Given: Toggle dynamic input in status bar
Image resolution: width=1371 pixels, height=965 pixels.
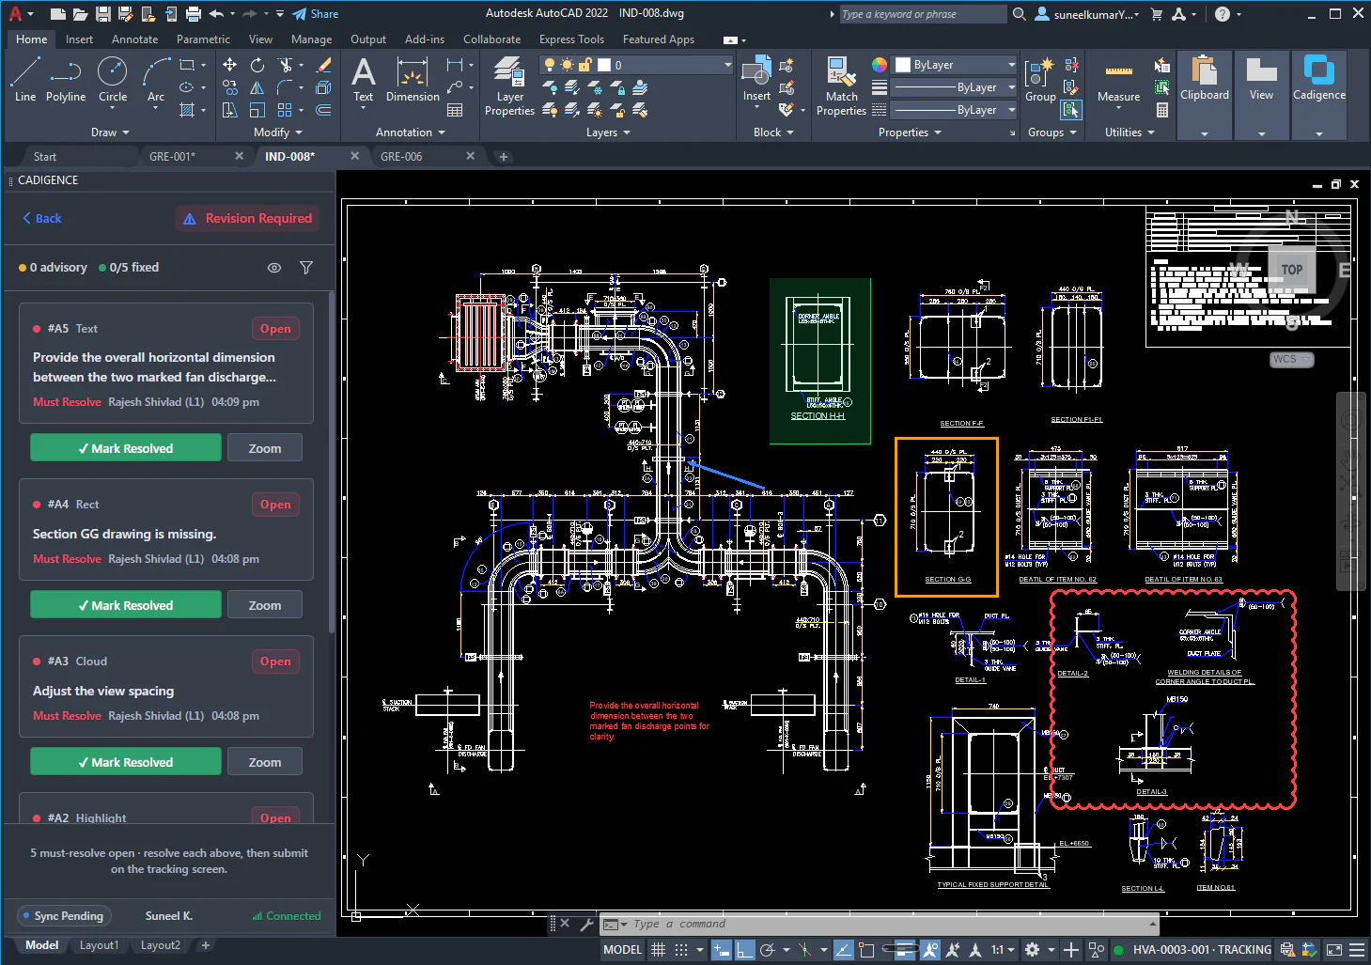Looking at the screenshot, I should pos(721,950).
